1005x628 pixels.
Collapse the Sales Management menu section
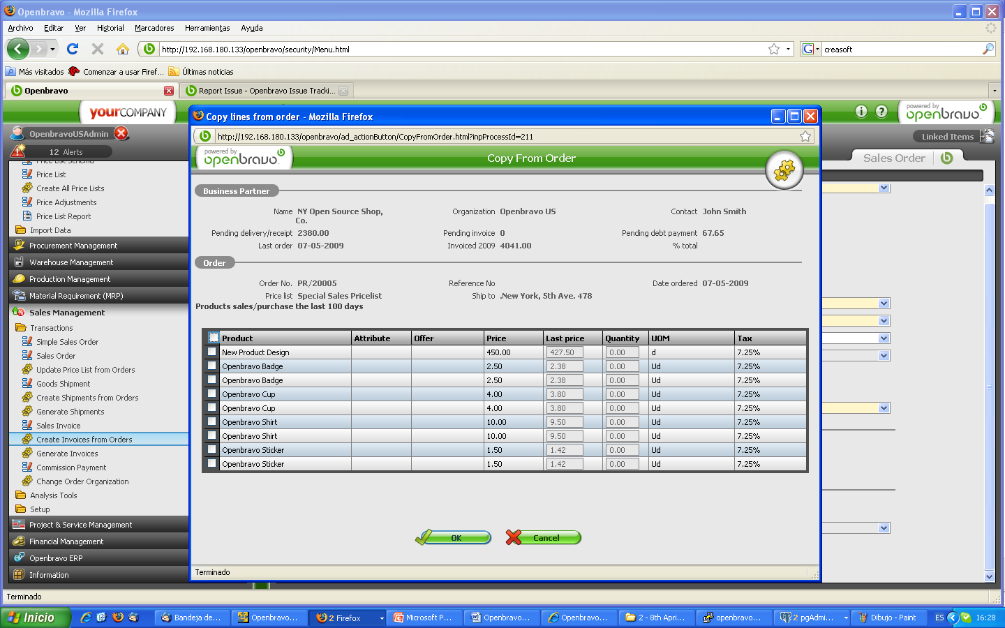click(67, 313)
